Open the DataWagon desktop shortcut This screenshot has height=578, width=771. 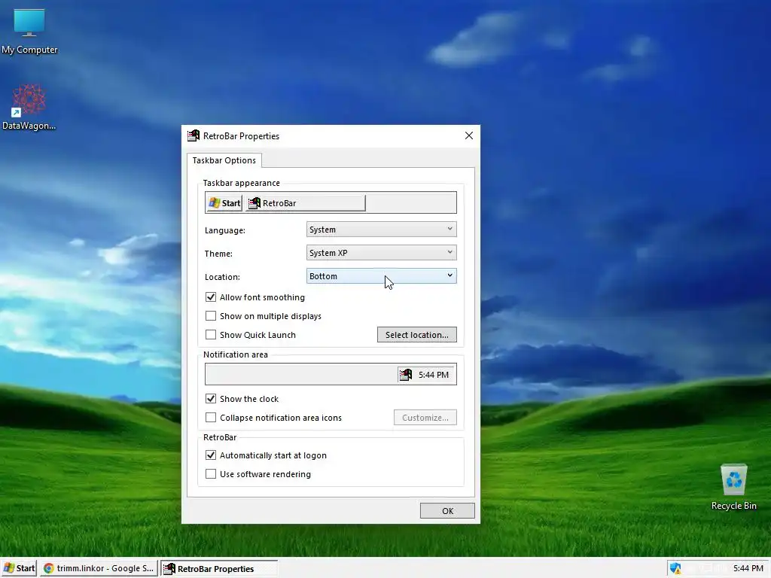(29, 107)
